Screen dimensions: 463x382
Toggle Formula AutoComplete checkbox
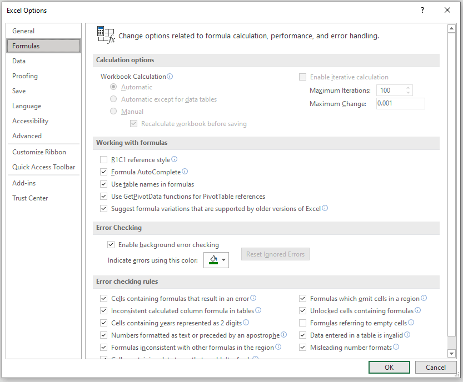click(x=103, y=172)
